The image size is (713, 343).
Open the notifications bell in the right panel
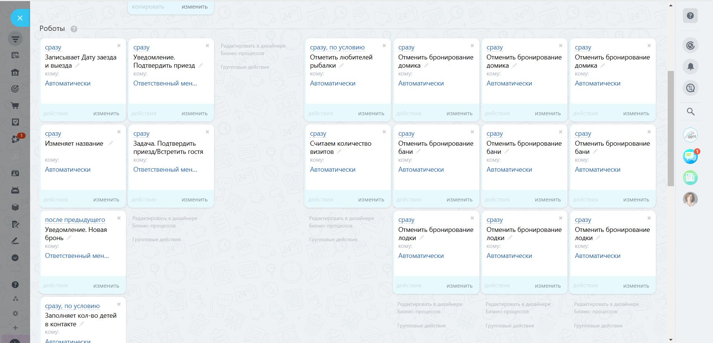click(x=690, y=67)
